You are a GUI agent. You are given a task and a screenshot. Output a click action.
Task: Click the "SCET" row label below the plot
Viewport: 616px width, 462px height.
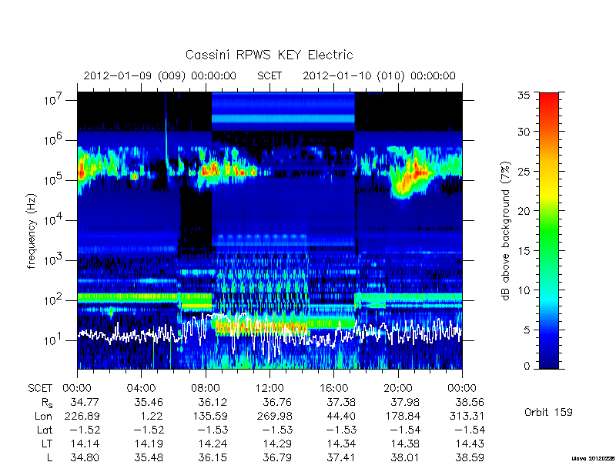coord(40,388)
